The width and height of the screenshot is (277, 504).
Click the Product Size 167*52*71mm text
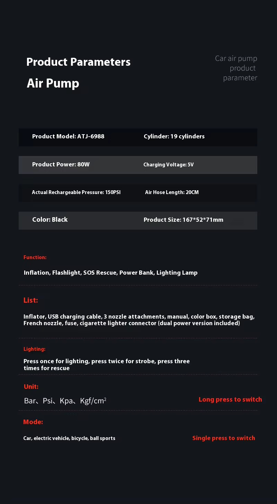pos(184,220)
